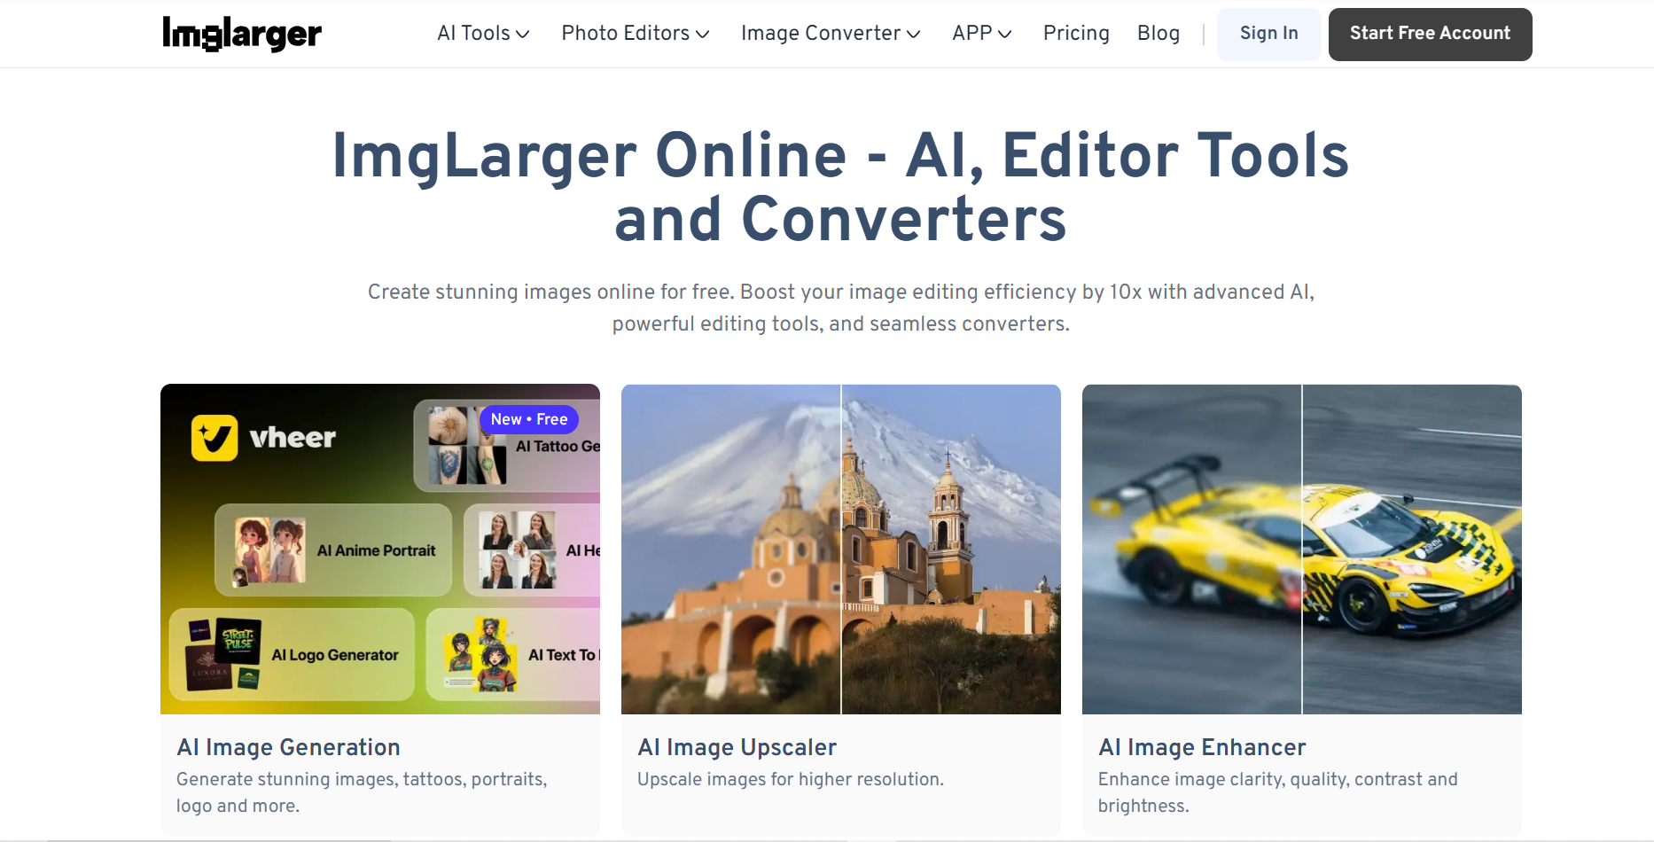Expand the APP chevron arrow
The height and width of the screenshot is (842, 1654).
1005,35
